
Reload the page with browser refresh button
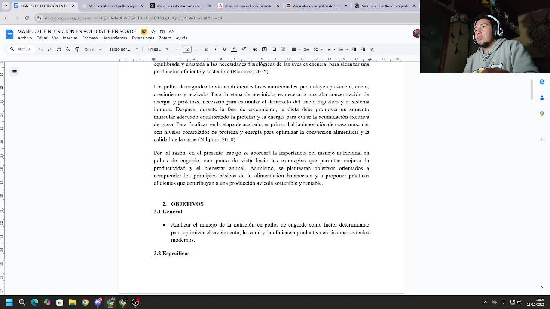coord(27,18)
